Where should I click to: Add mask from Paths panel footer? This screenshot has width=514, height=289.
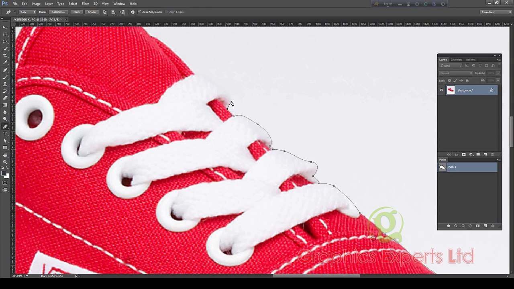pyautogui.click(x=477, y=226)
